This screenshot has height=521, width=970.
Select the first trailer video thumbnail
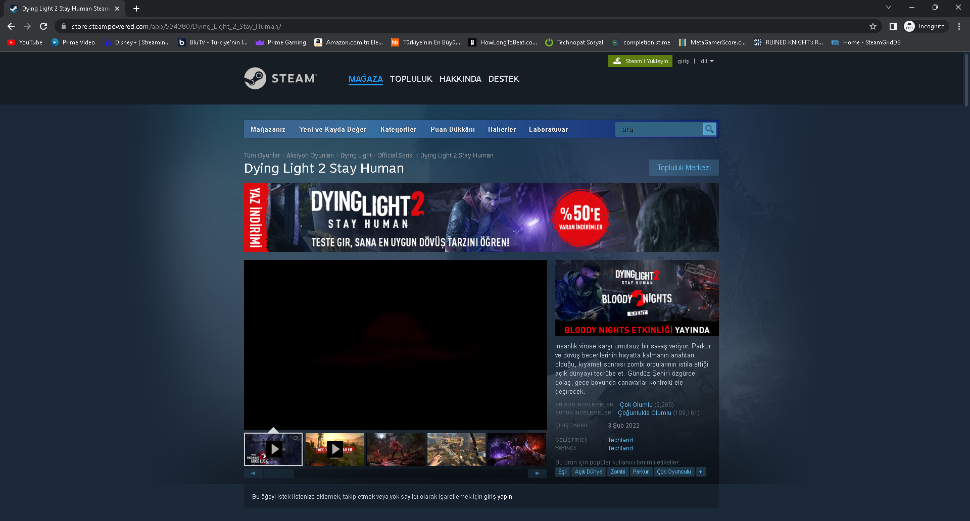273,449
